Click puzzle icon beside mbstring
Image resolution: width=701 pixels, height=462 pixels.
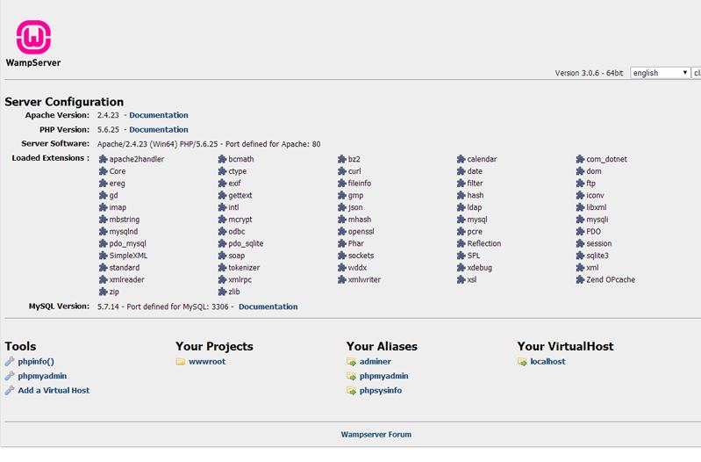[103, 220]
